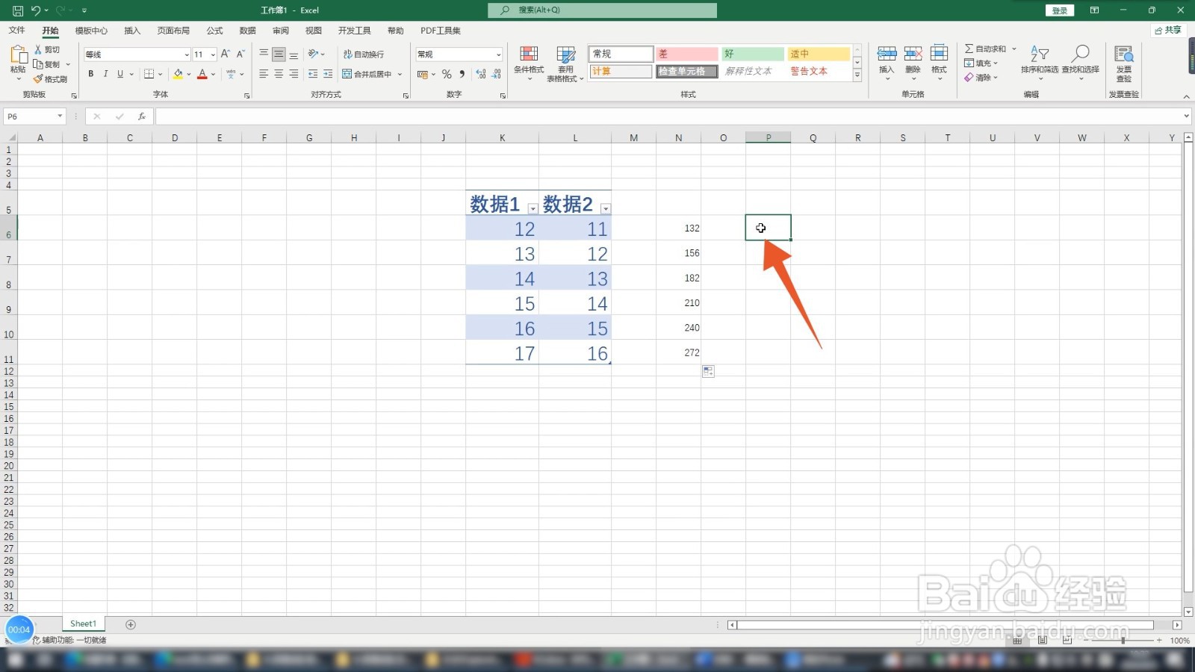Click AutoSum (自动求和) icon

click(969, 49)
